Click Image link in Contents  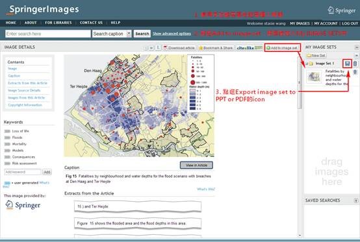12,69
